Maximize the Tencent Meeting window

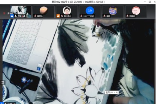pos(150,2)
